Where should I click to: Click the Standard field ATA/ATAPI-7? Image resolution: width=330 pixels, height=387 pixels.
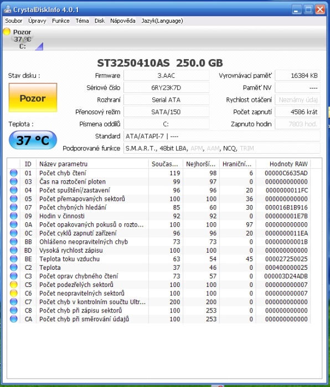coord(221,136)
